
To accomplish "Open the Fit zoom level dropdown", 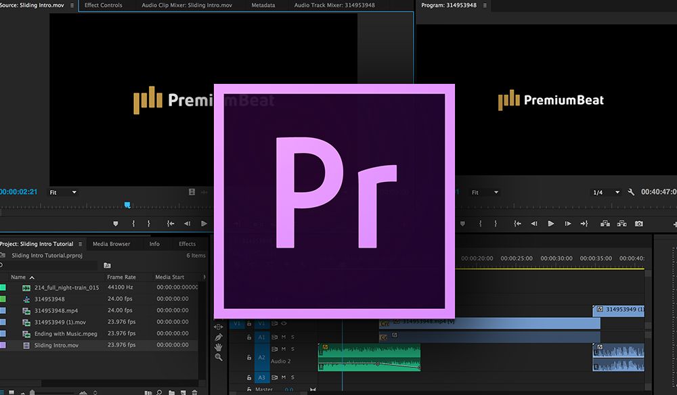I will [x=485, y=192].
